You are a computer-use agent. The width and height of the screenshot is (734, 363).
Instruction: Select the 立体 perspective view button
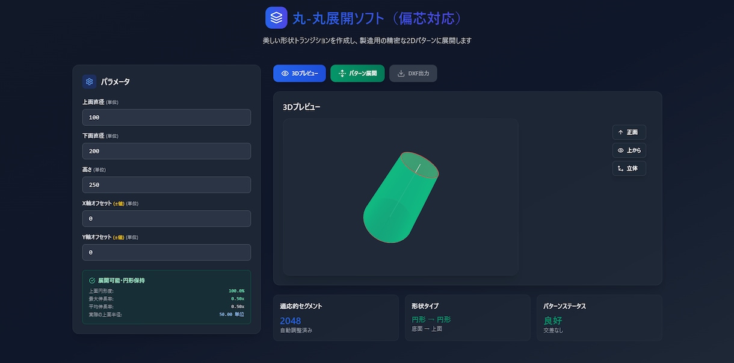629,169
